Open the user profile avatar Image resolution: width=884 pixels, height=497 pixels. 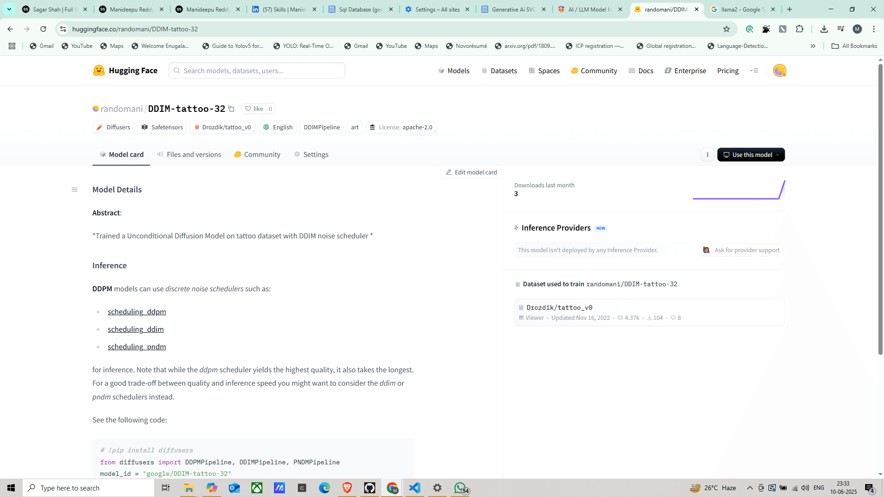[779, 70]
